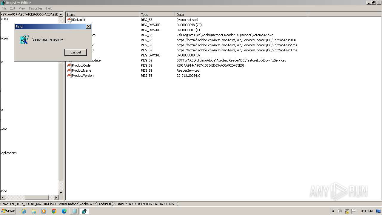Open the Edit menu

click(x=13, y=8)
